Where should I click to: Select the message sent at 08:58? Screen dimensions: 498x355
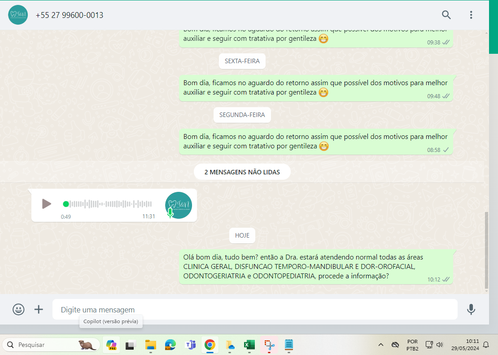316,142
